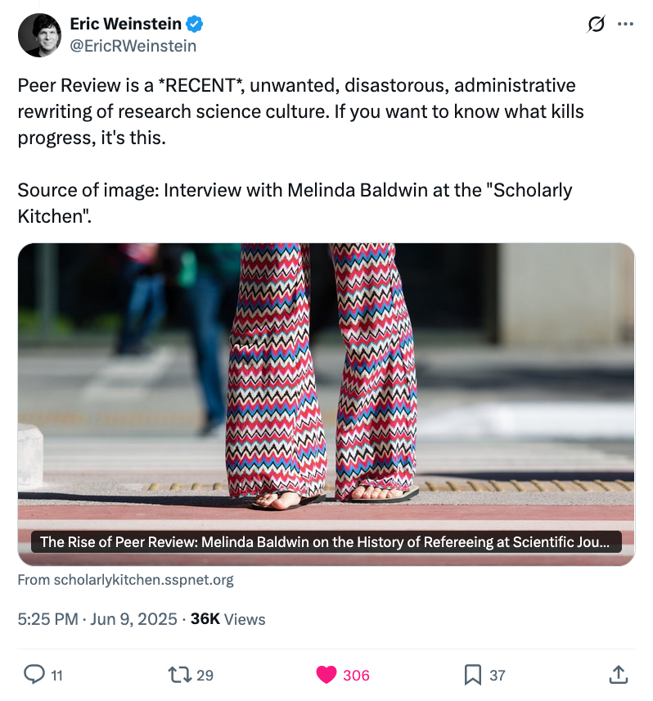Click Eric Weinstein's profile avatar
Screen dimensions: 653x701
click(39, 36)
